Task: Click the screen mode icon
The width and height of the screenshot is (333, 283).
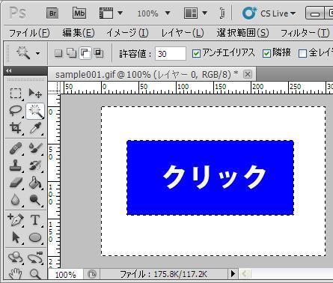Action: click(222, 13)
